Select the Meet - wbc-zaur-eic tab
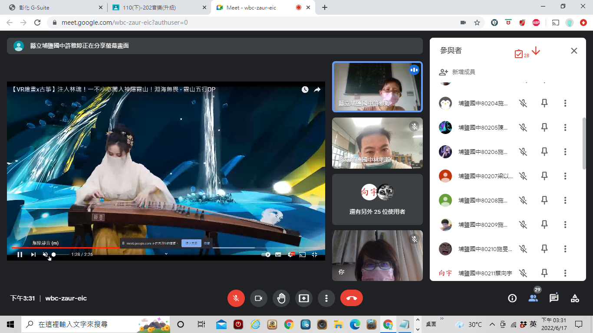The image size is (593, 333). pyautogui.click(x=263, y=7)
